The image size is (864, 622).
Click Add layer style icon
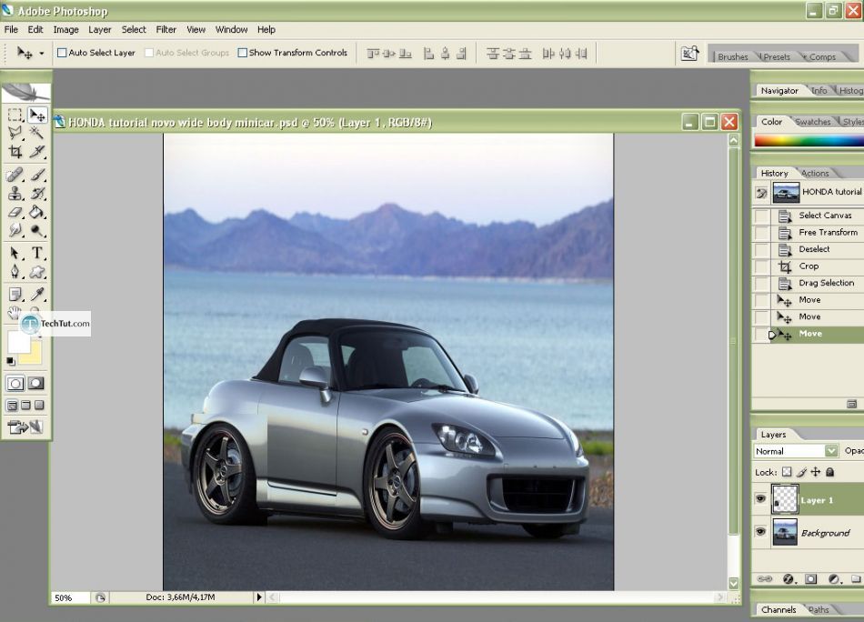788,579
